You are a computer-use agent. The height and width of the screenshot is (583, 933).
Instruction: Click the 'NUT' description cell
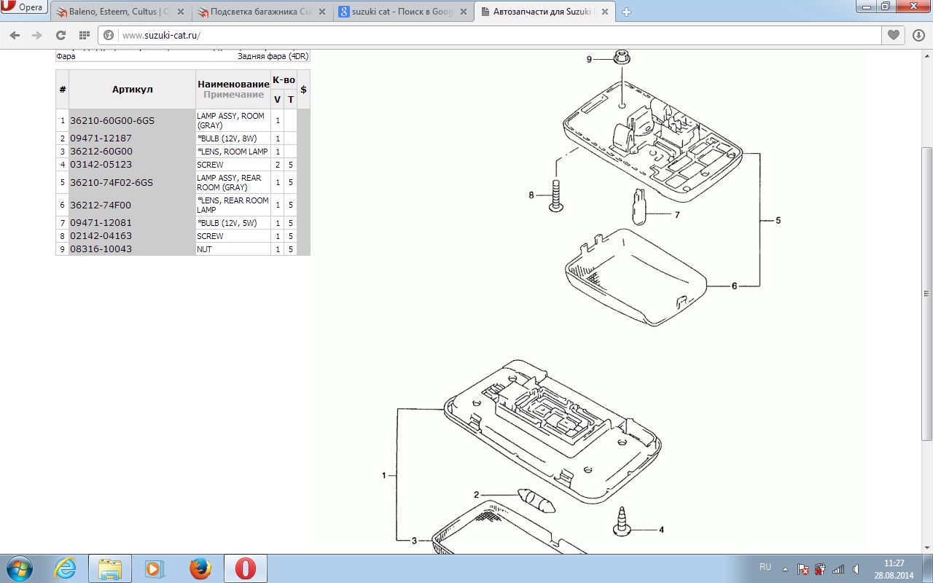pyautogui.click(x=233, y=249)
